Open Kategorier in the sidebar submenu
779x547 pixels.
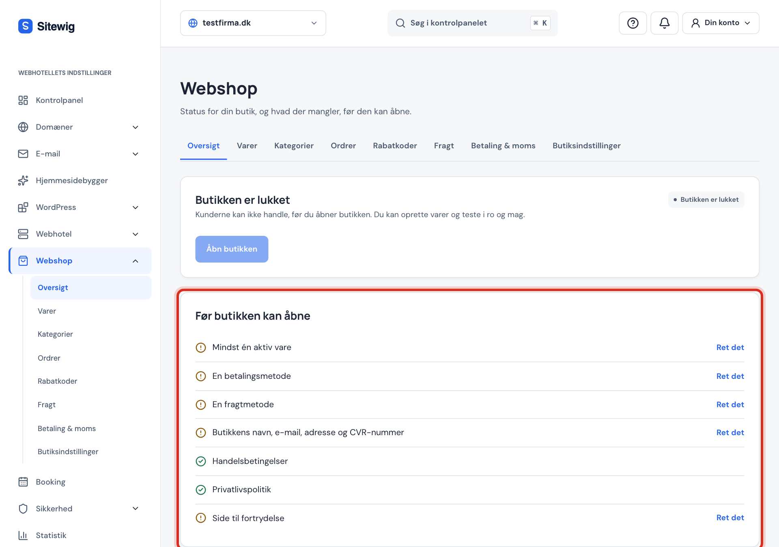(55, 334)
